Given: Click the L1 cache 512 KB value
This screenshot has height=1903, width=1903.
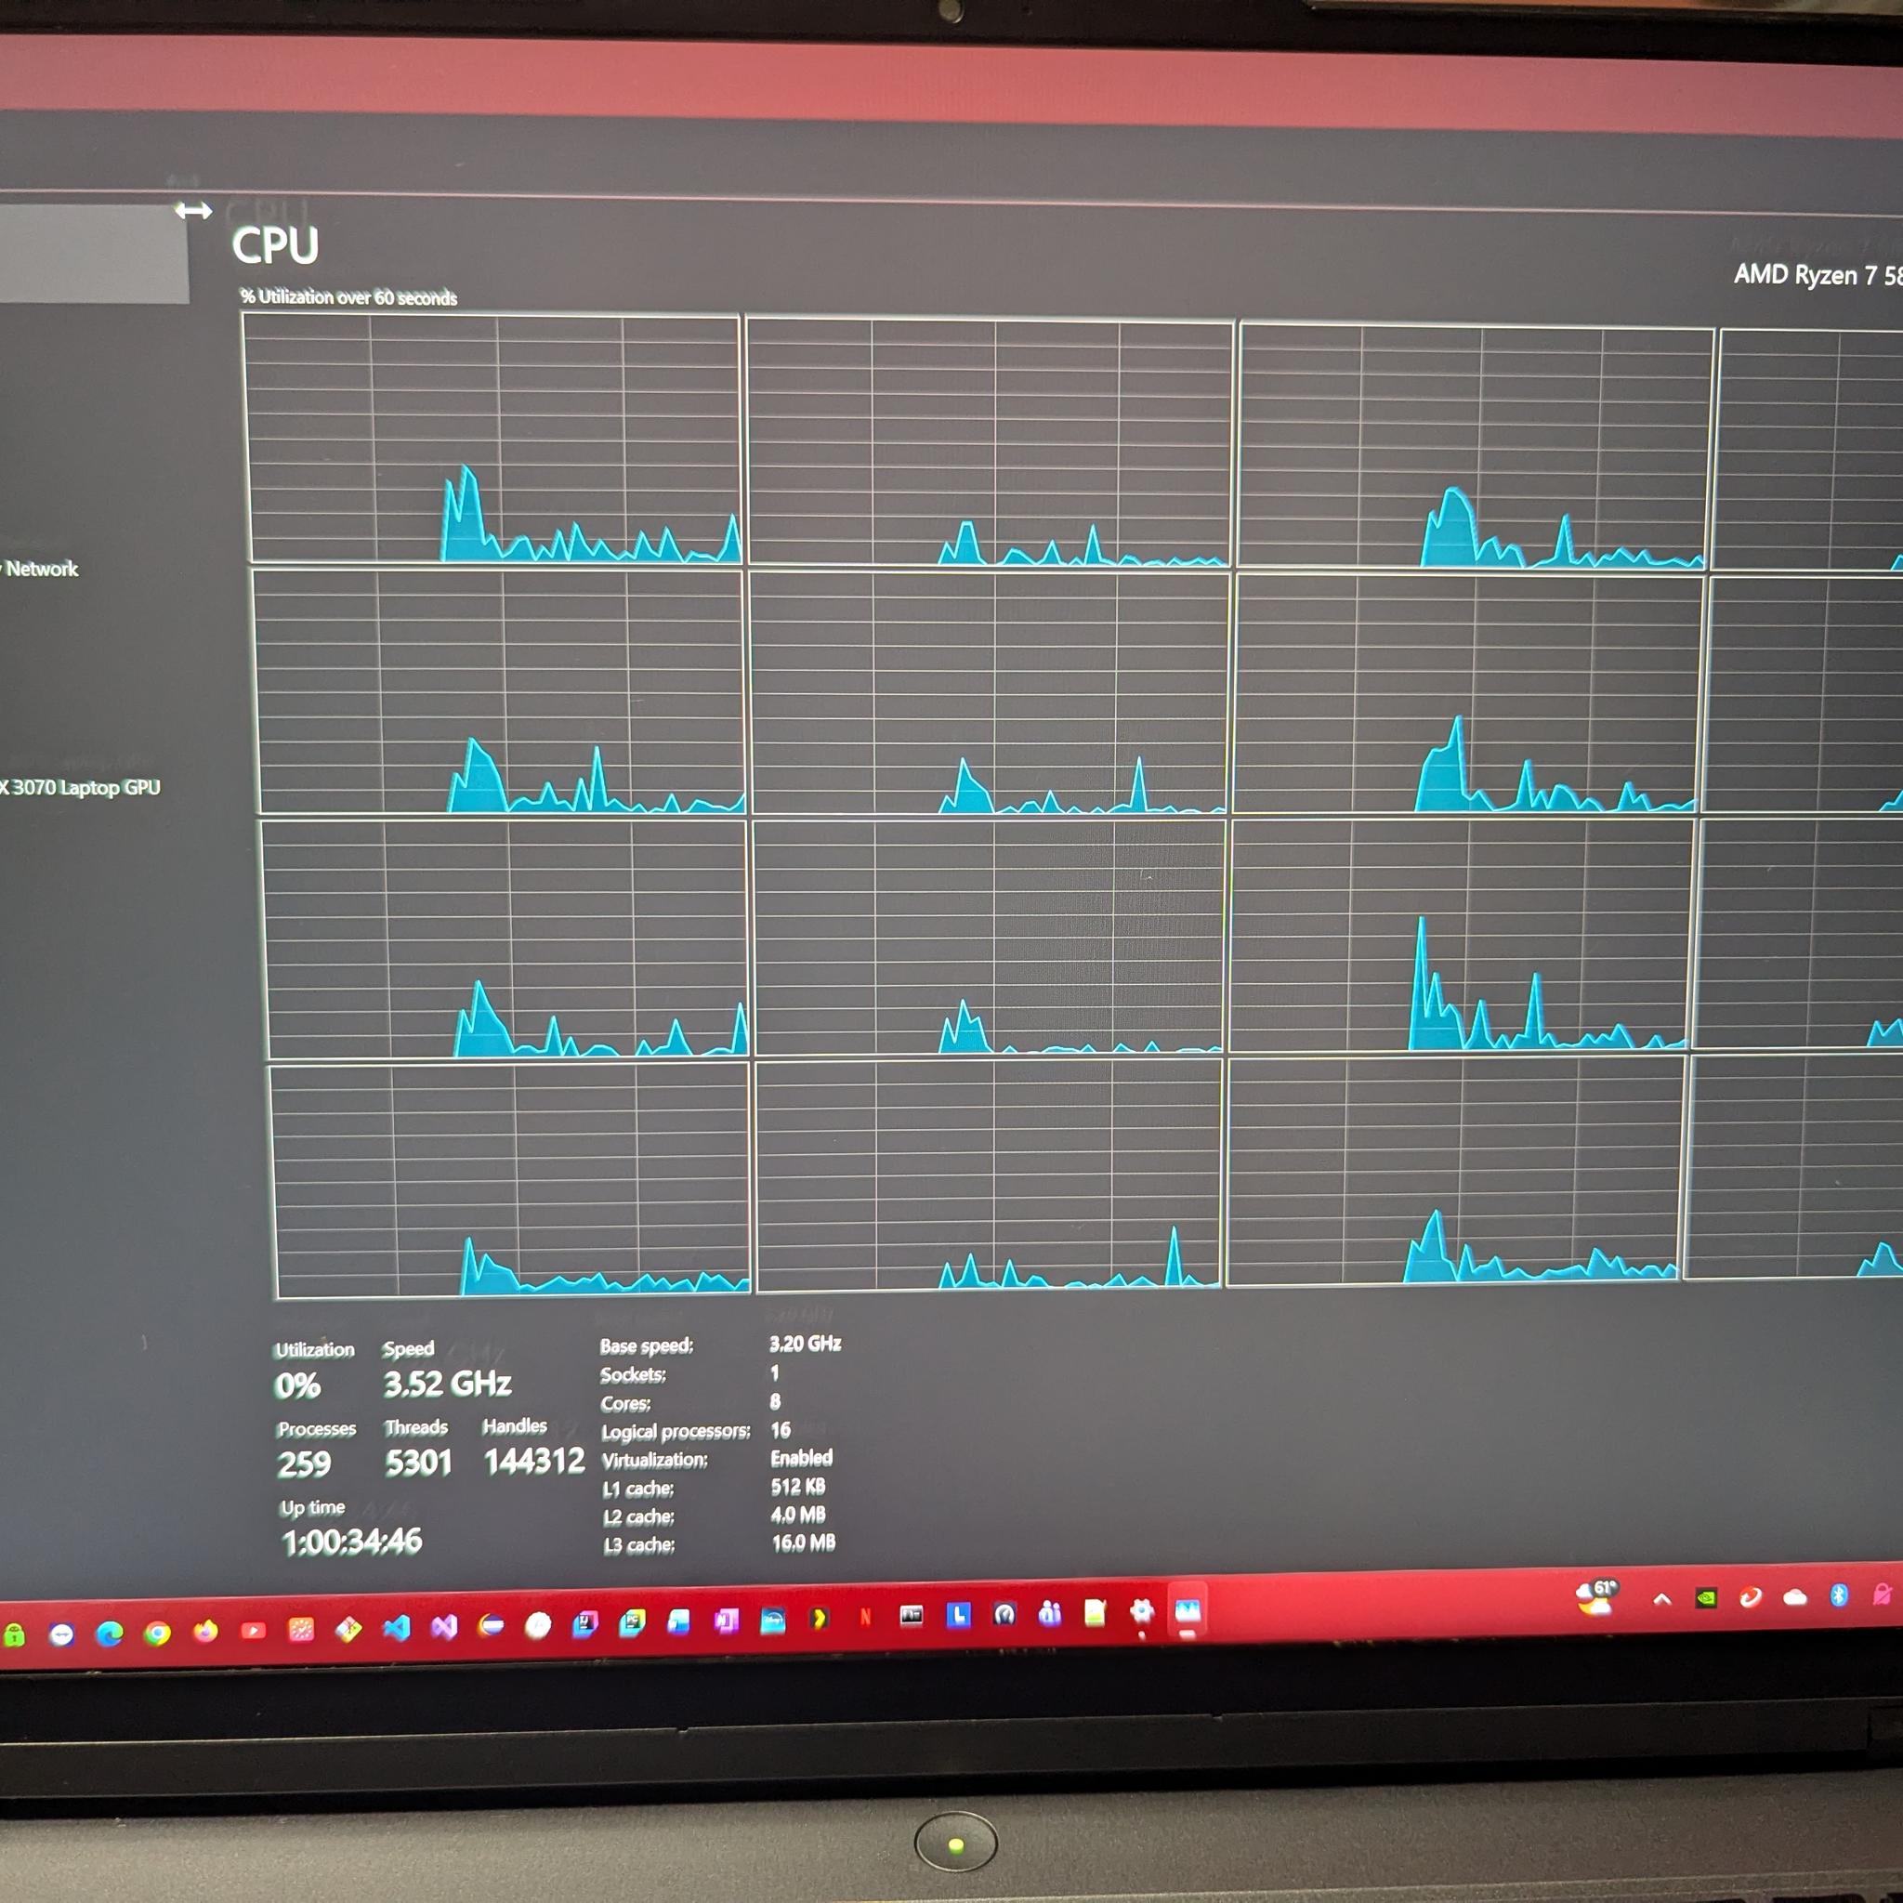Looking at the screenshot, I should click(799, 1487).
